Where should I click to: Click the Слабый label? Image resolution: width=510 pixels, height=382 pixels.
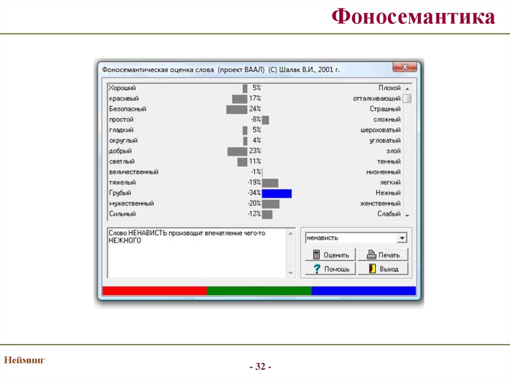(389, 214)
